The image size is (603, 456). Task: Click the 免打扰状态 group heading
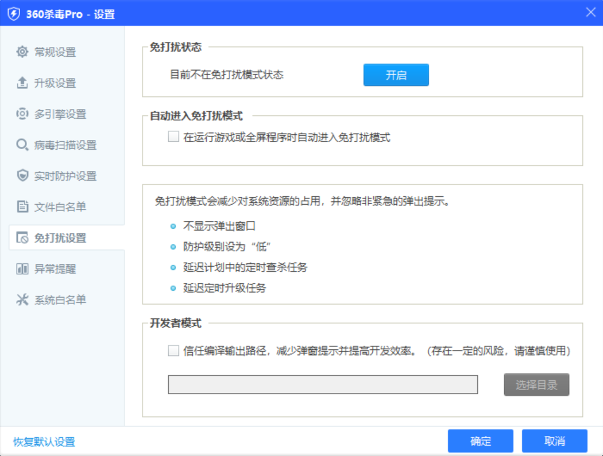coord(176,47)
